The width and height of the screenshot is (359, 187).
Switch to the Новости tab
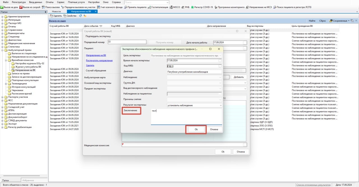click(x=56, y=11)
